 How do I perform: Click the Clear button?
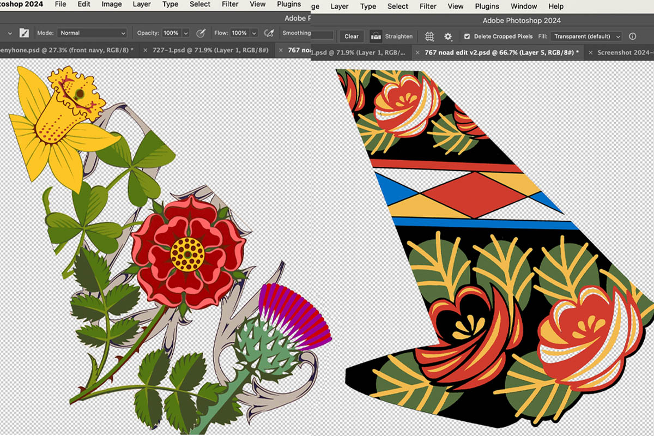coord(352,37)
